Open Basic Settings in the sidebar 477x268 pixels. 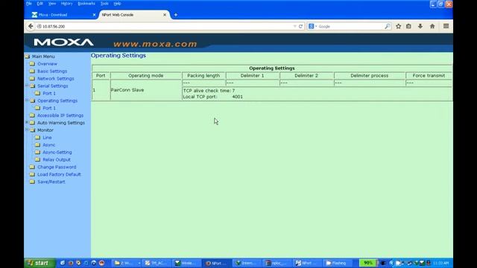52,71
